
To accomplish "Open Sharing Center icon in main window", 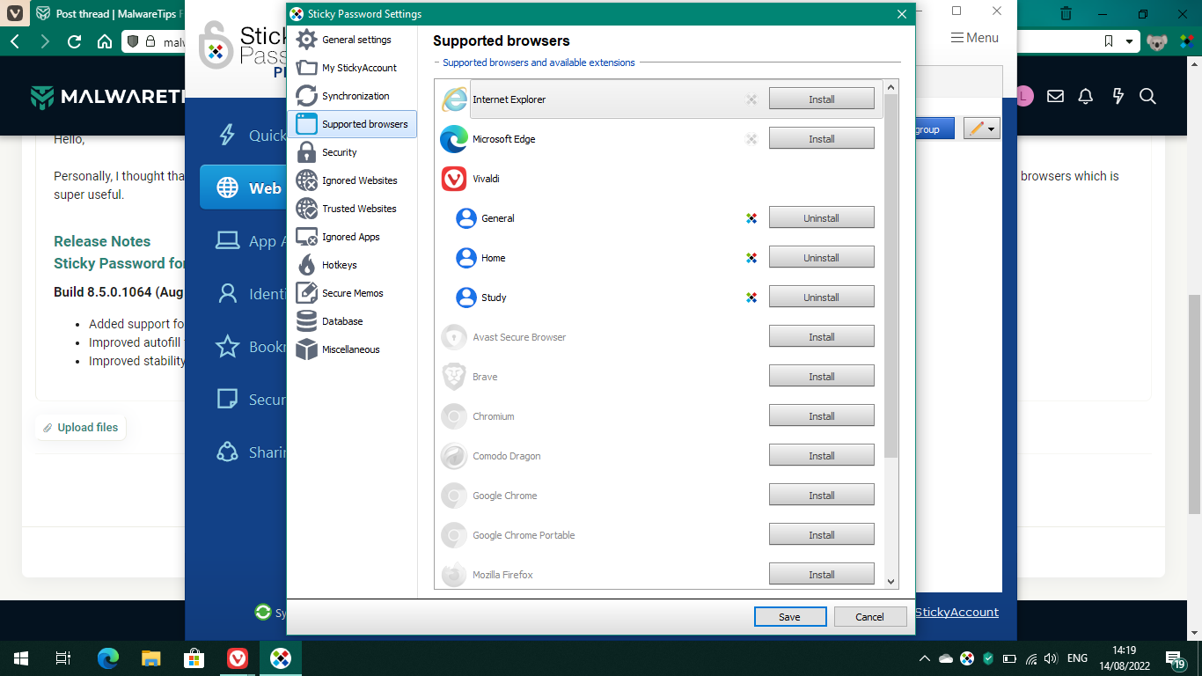I will [x=227, y=452].
